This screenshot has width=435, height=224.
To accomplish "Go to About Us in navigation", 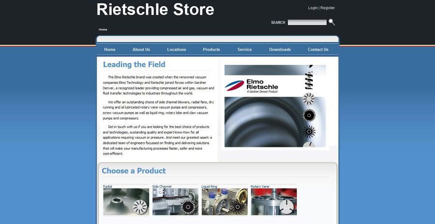I will pyautogui.click(x=141, y=50).
